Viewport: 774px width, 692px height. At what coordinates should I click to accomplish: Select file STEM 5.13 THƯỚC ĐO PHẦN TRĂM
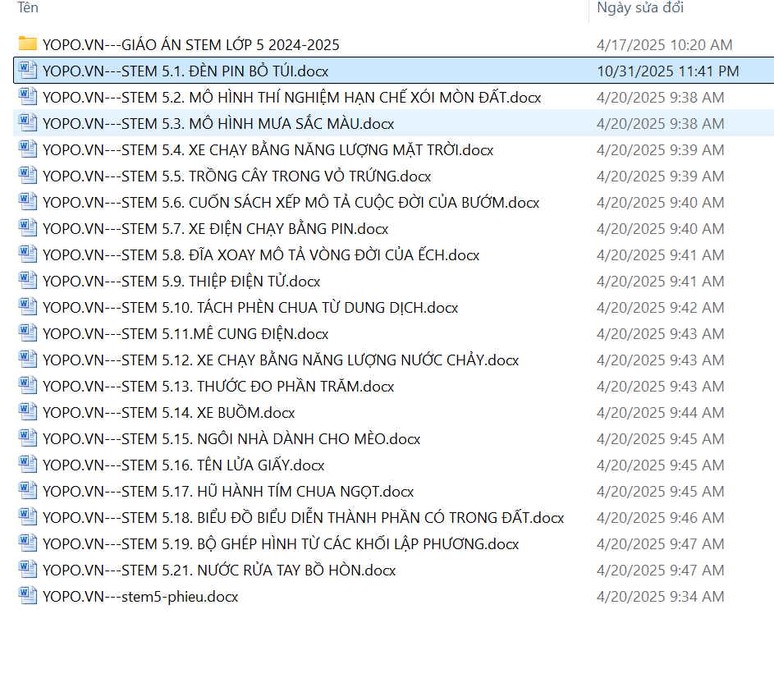point(218,387)
